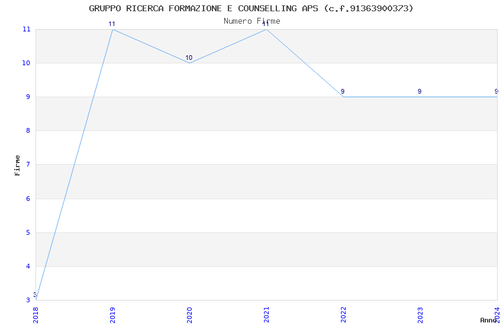Click the chart title GRUPPO RICERCA FORMAZIONE E COUNSELLING APS
Image resolution: width=503 pixels, height=326 pixels.
251,8
